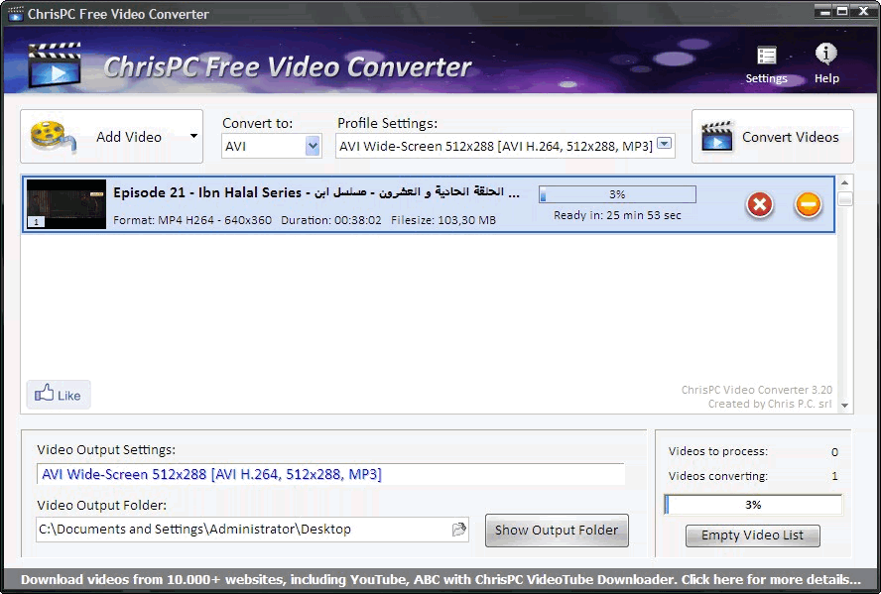Open the Help info icon
The height and width of the screenshot is (594, 881).
pos(826,64)
